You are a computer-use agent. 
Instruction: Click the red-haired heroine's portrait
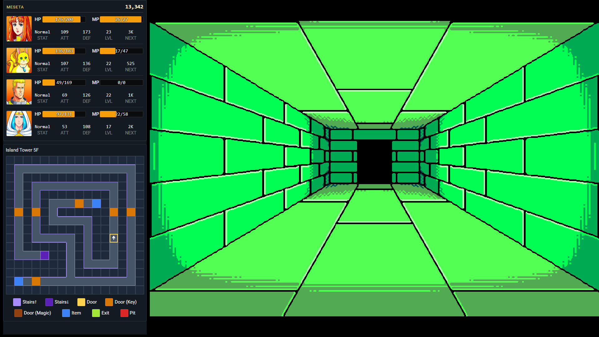[19, 29]
